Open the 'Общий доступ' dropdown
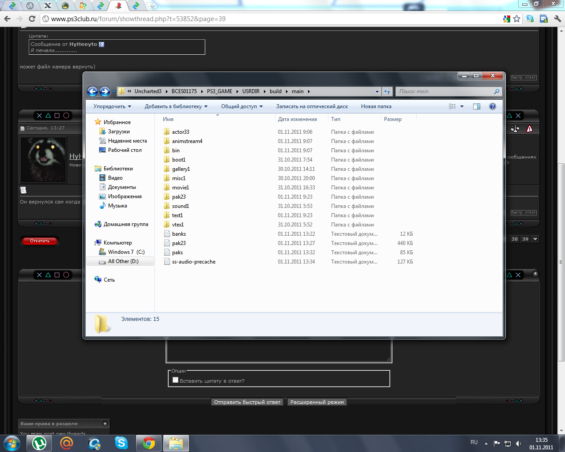The image size is (565, 452). tap(242, 106)
